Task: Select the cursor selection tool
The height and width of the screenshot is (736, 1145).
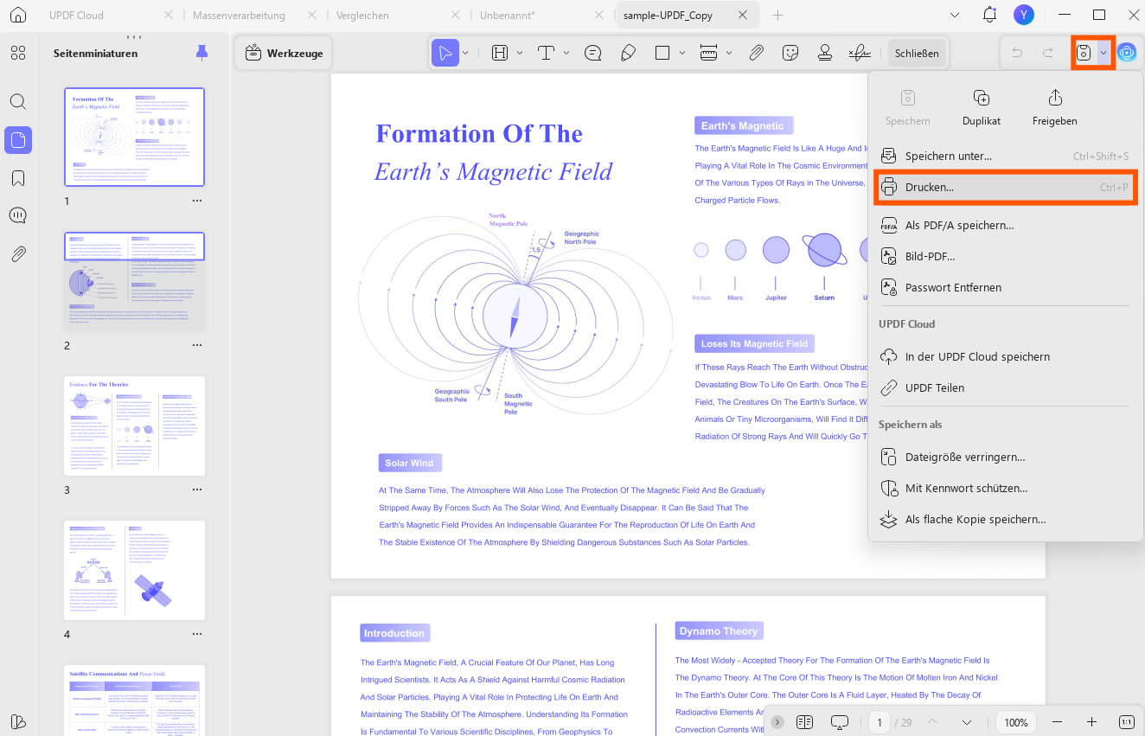Action: [x=445, y=53]
